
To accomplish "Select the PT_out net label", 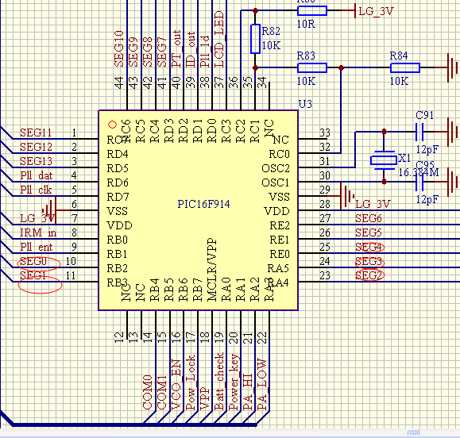I will click(x=176, y=48).
